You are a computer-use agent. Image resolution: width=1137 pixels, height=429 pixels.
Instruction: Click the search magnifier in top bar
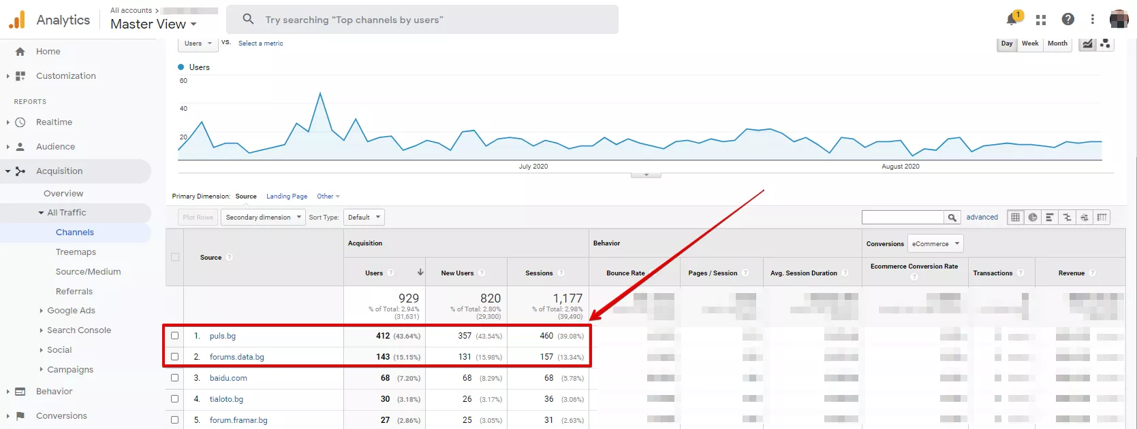[248, 19]
